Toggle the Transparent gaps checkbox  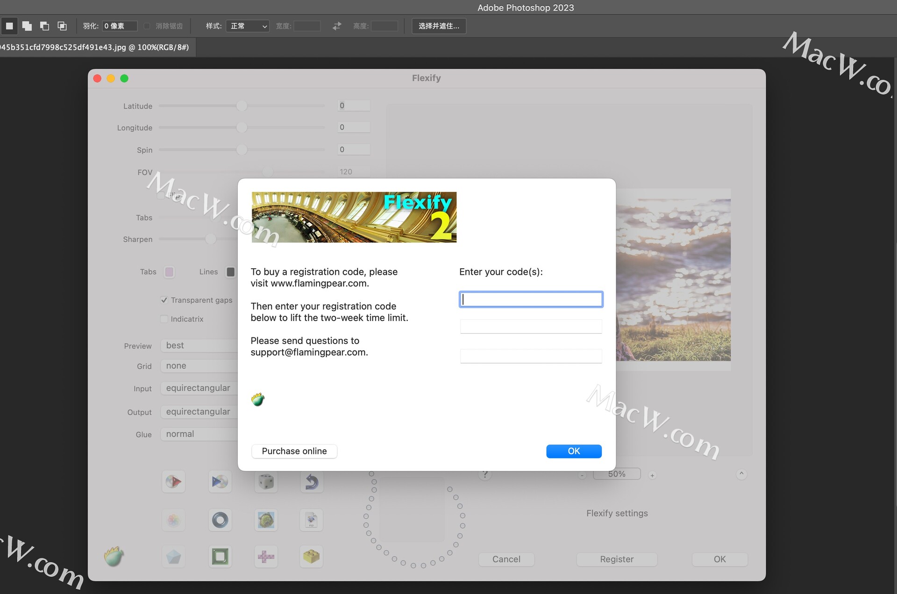pyautogui.click(x=164, y=300)
